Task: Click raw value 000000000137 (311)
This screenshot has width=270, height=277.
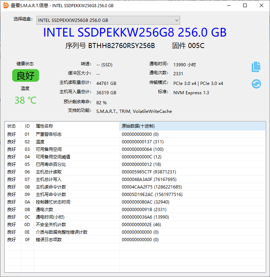Action: tap(143, 142)
